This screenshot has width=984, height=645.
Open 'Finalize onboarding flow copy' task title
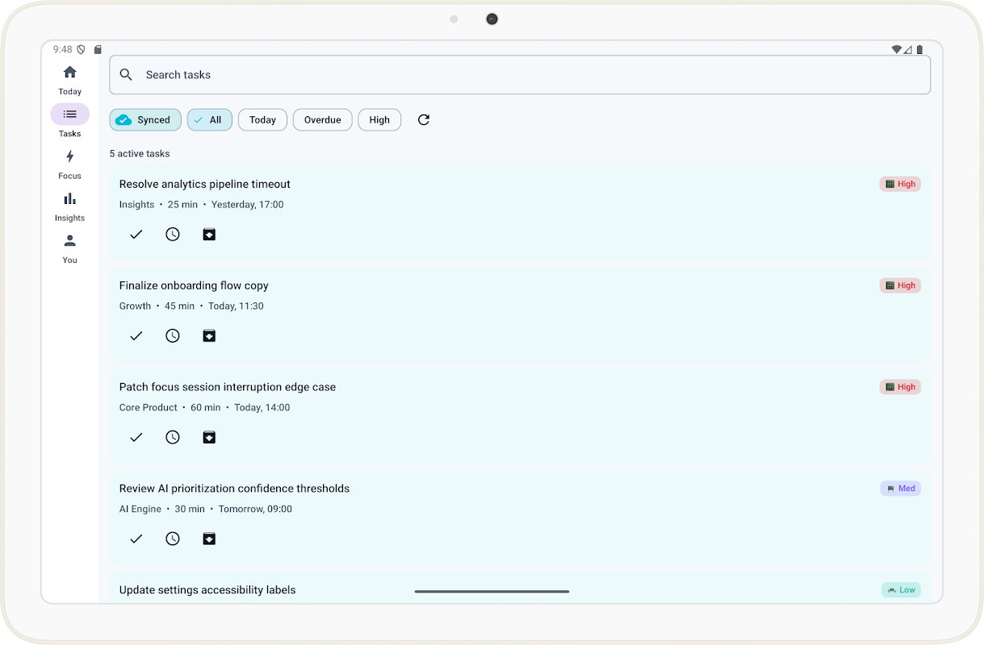coord(194,285)
